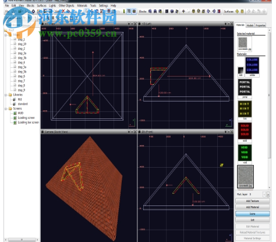Switch to the Models tab

tap(250, 26)
